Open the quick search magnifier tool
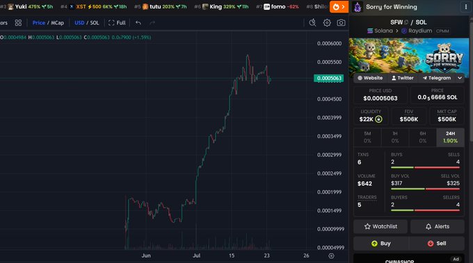Viewport: 473px width, 263px height. (312, 23)
